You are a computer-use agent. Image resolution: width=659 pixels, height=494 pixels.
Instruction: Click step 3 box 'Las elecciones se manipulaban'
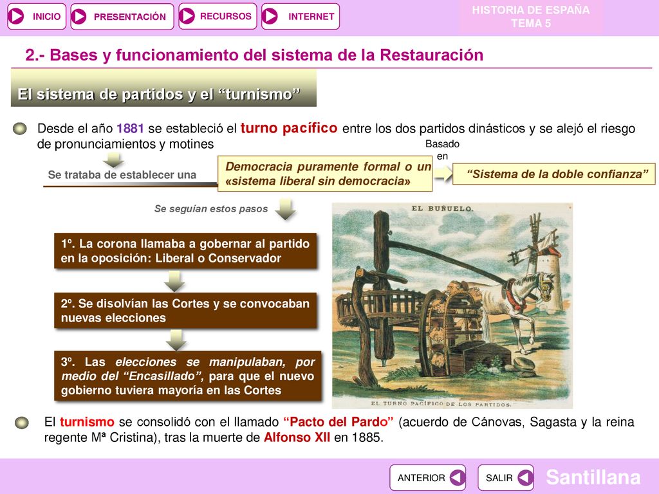[x=188, y=376]
